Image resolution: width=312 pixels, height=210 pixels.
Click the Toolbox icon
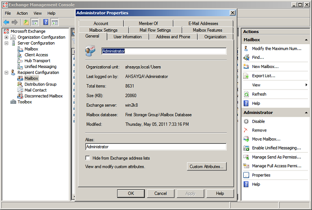coord(13,102)
